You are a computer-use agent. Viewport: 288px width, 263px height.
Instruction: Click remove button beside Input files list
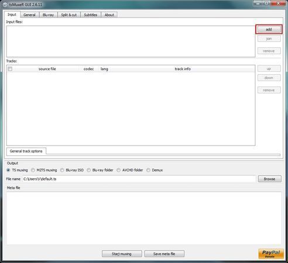[269, 51]
